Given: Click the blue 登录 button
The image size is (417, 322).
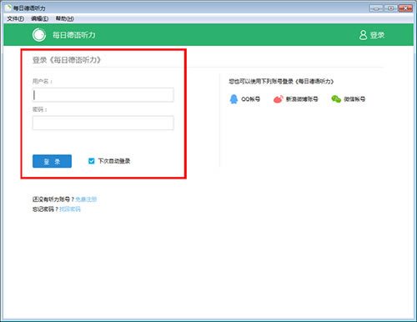Looking at the screenshot, I should pos(52,161).
